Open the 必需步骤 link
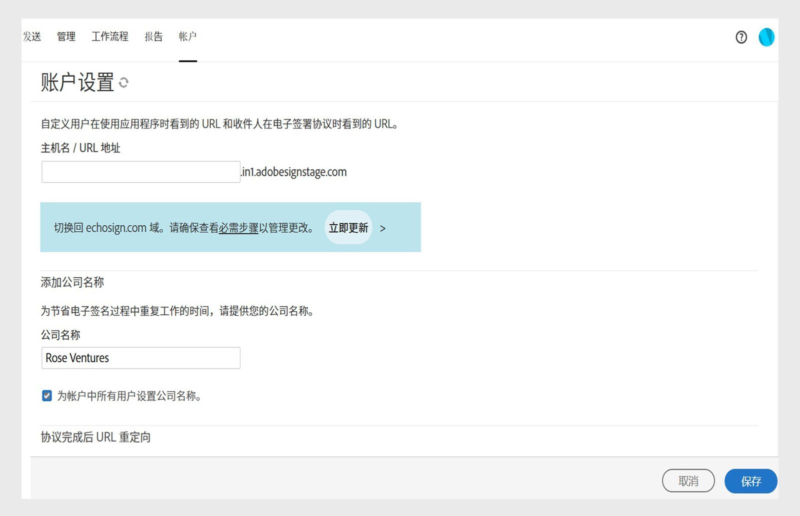Viewport: 800px width, 516px height. (239, 227)
